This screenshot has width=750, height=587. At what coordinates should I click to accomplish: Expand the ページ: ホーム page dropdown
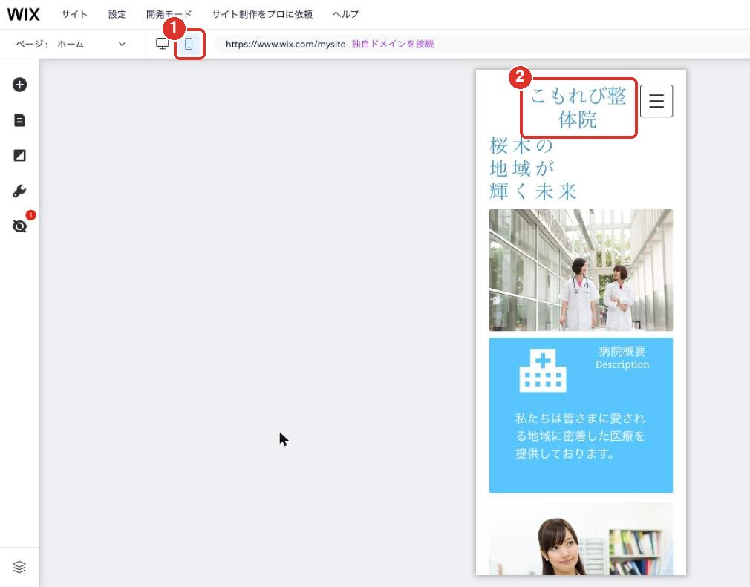click(71, 44)
